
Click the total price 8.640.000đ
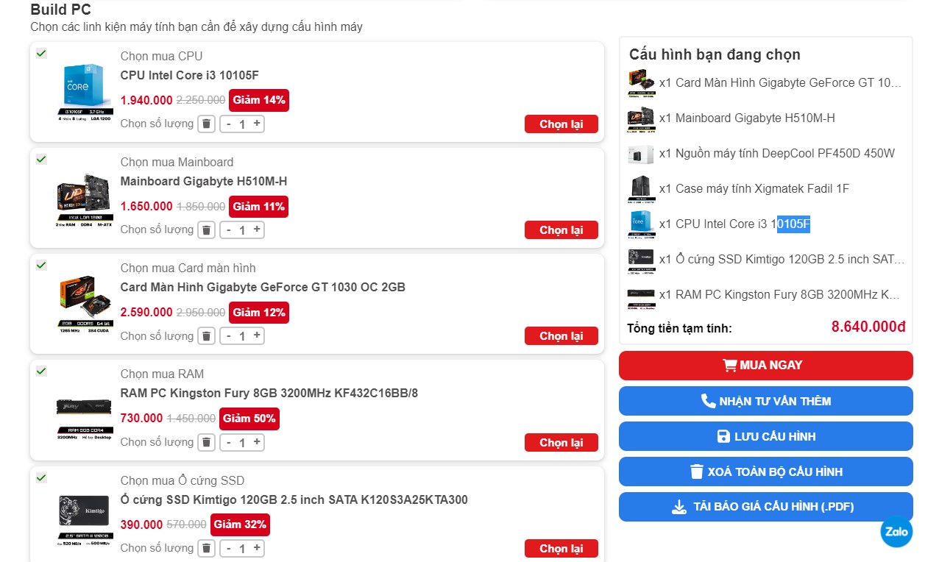(x=868, y=327)
